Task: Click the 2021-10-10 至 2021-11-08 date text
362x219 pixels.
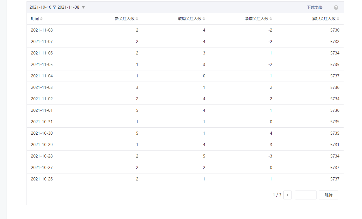Action: click(54, 7)
